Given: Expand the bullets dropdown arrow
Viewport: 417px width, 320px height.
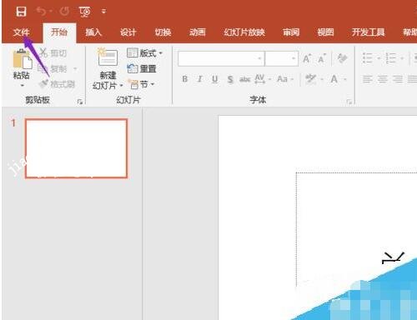Looking at the screenshot, I should (379, 58).
